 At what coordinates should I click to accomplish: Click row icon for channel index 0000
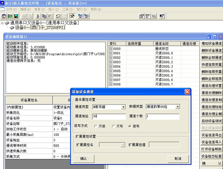tap(111, 49)
